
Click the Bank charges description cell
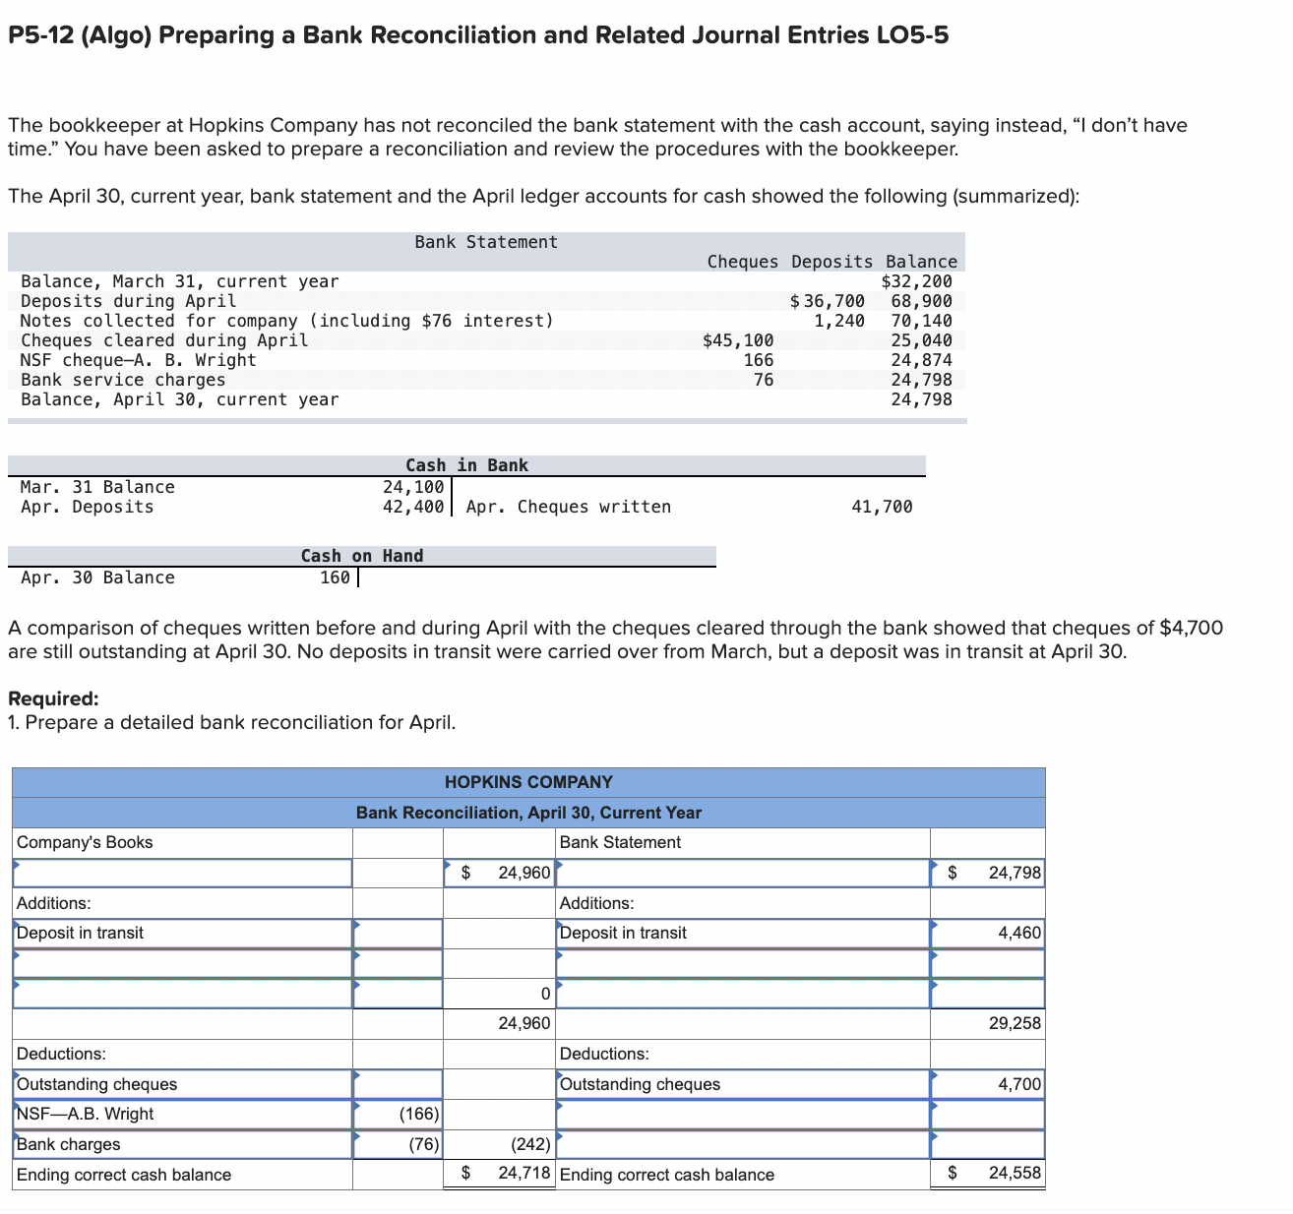tap(182, 1144)
